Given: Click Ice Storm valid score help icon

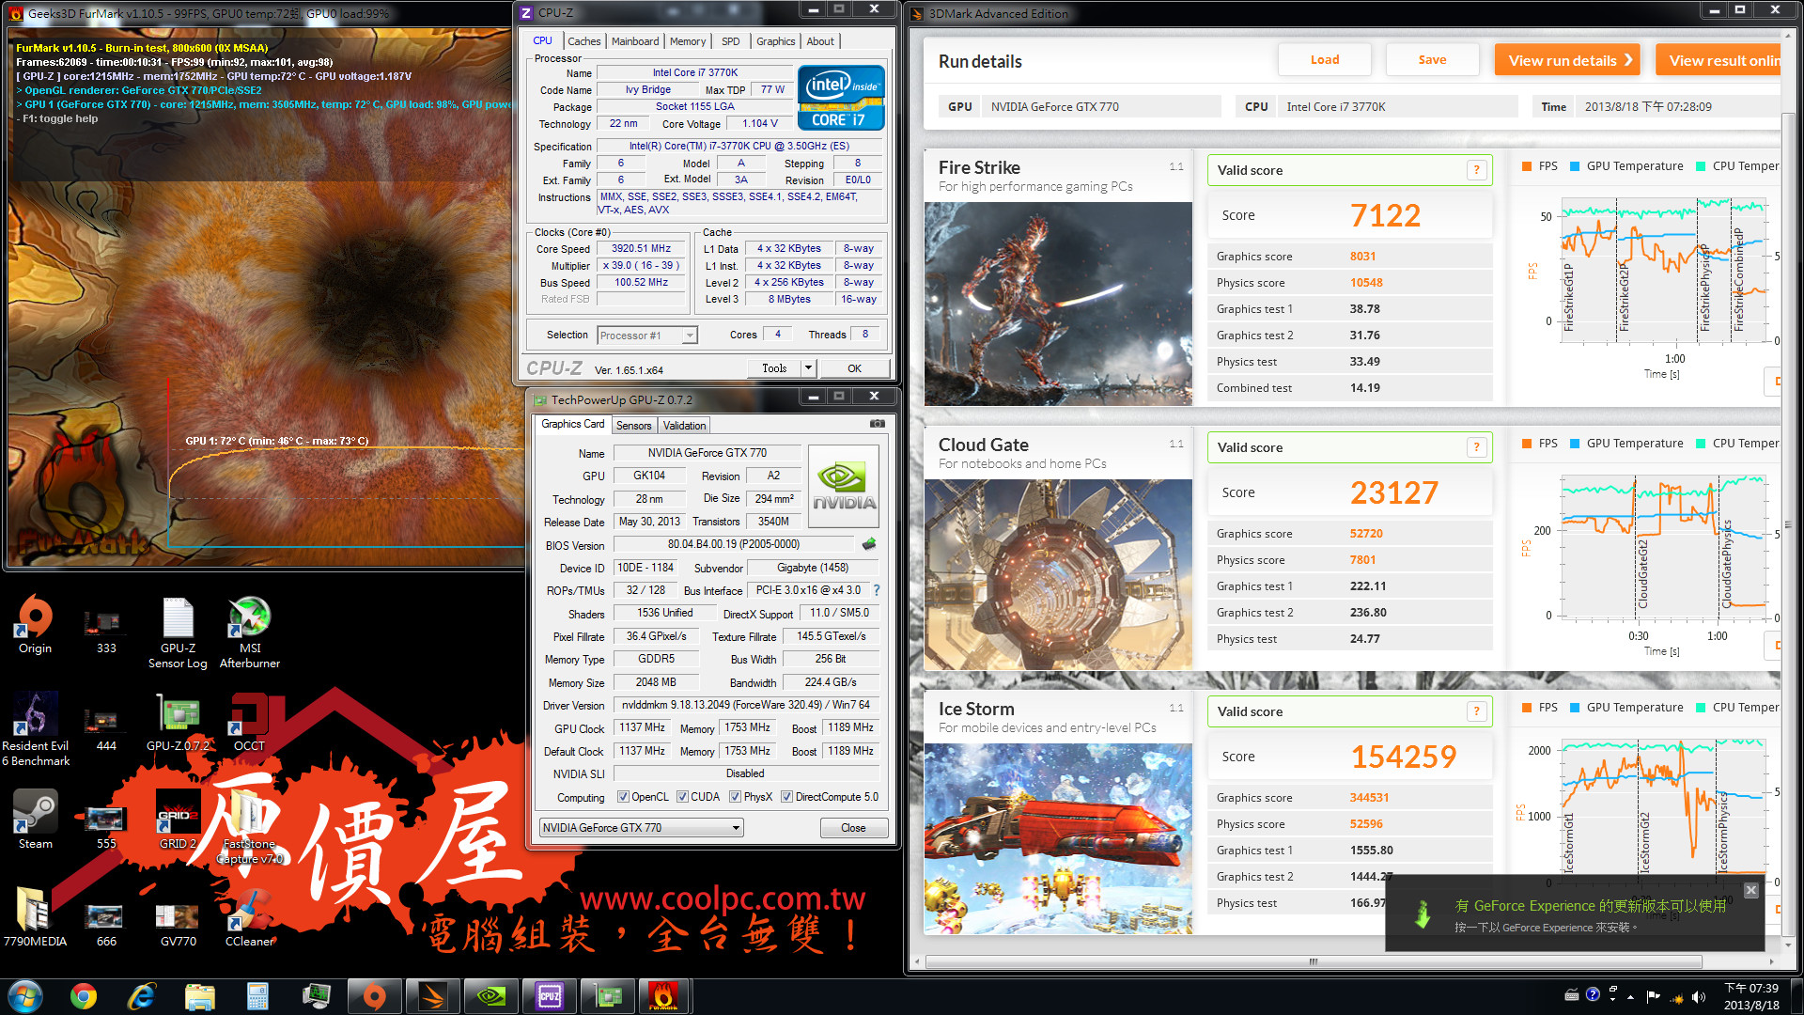Looking at the screenshot, I should click(1476, 711).
